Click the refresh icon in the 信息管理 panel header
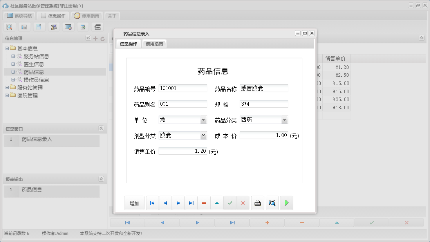The image size is (430, 242). click(x=103, y=38)
